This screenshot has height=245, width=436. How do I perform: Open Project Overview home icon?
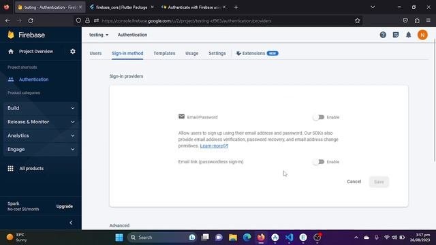tap(11, 52)
